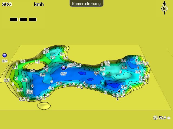Click the N letter in the compass
173x129 pixels.
click(x=164, y=9)
